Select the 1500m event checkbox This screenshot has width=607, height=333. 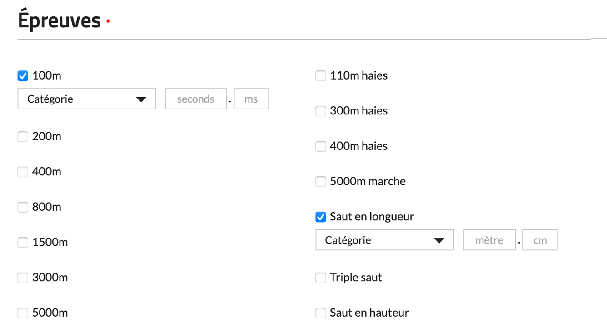23,243
